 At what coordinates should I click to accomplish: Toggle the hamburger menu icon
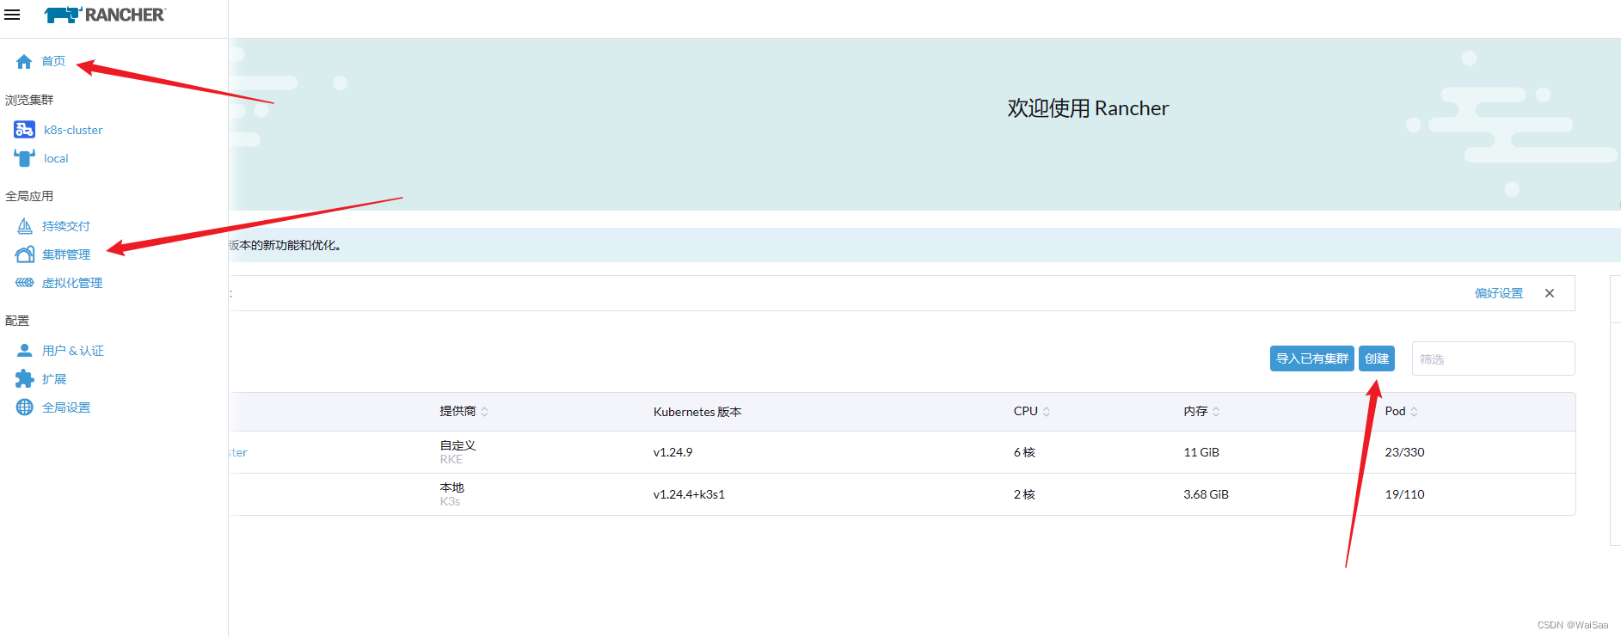(12, 15)
